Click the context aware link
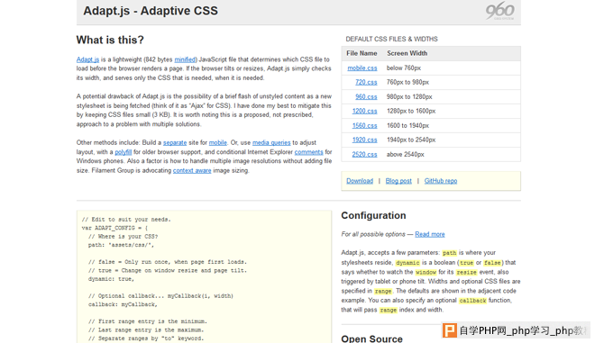The image size is (595, 343). click(x=192, y=170)
